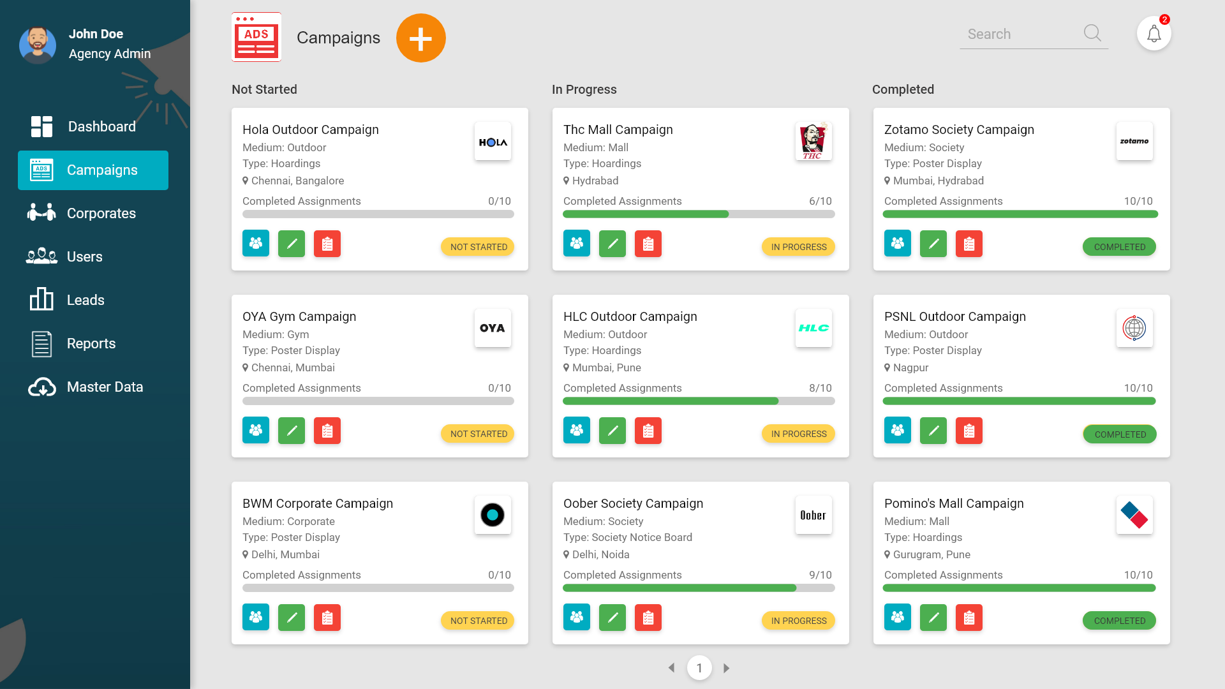Click red clipboard icon on Zotamo Society Campaign
Image resolution: width=1225 pixels, height=689 pixels.
click(x=969, y=244)
